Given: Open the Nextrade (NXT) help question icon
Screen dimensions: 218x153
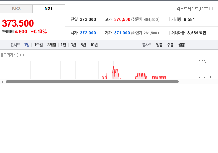Looking at the screenshot, I should 211,9.
